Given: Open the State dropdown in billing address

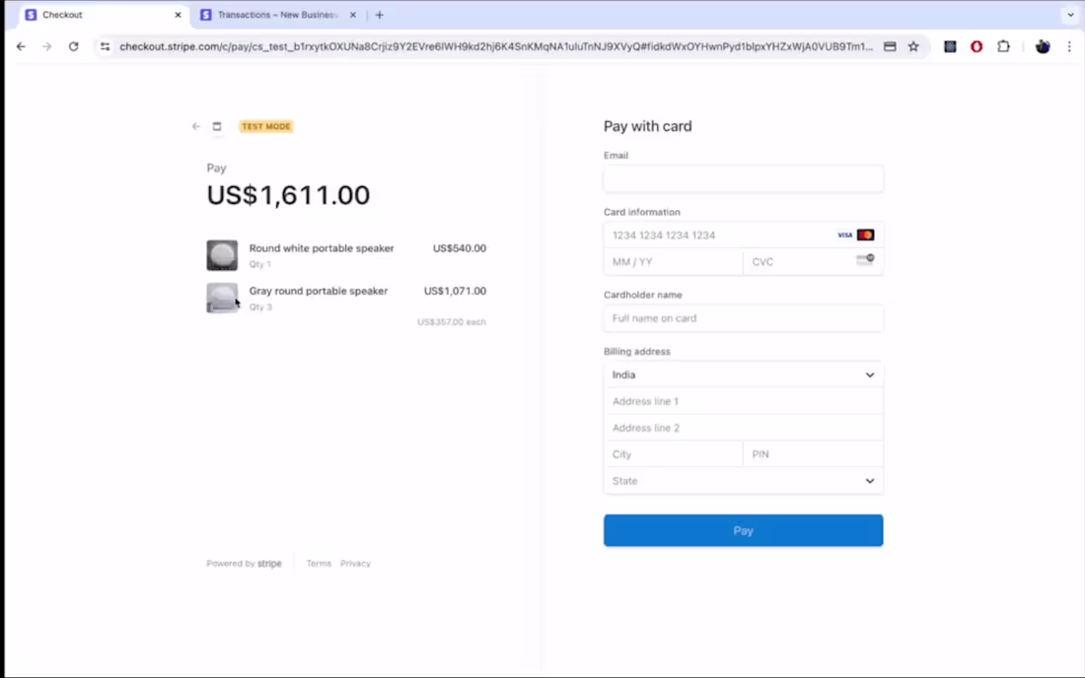Looking at the screenshot, I should point(743,481).
